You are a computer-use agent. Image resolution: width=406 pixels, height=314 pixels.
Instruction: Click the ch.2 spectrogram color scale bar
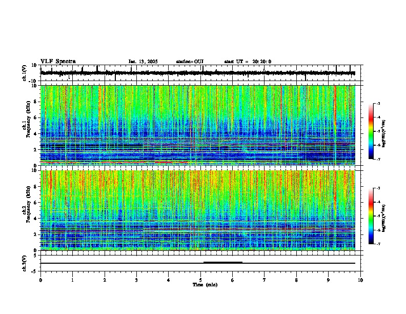click(371, 216)
